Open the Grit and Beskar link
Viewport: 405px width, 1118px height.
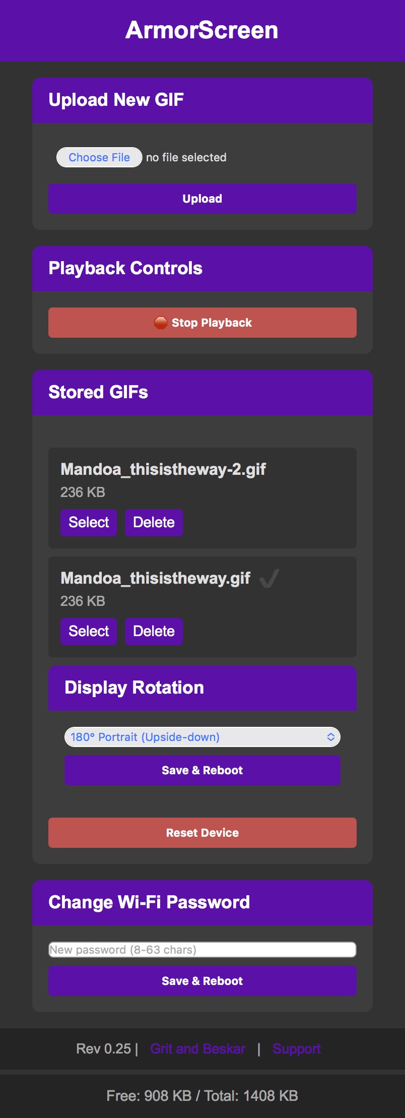coord(198,1049)
